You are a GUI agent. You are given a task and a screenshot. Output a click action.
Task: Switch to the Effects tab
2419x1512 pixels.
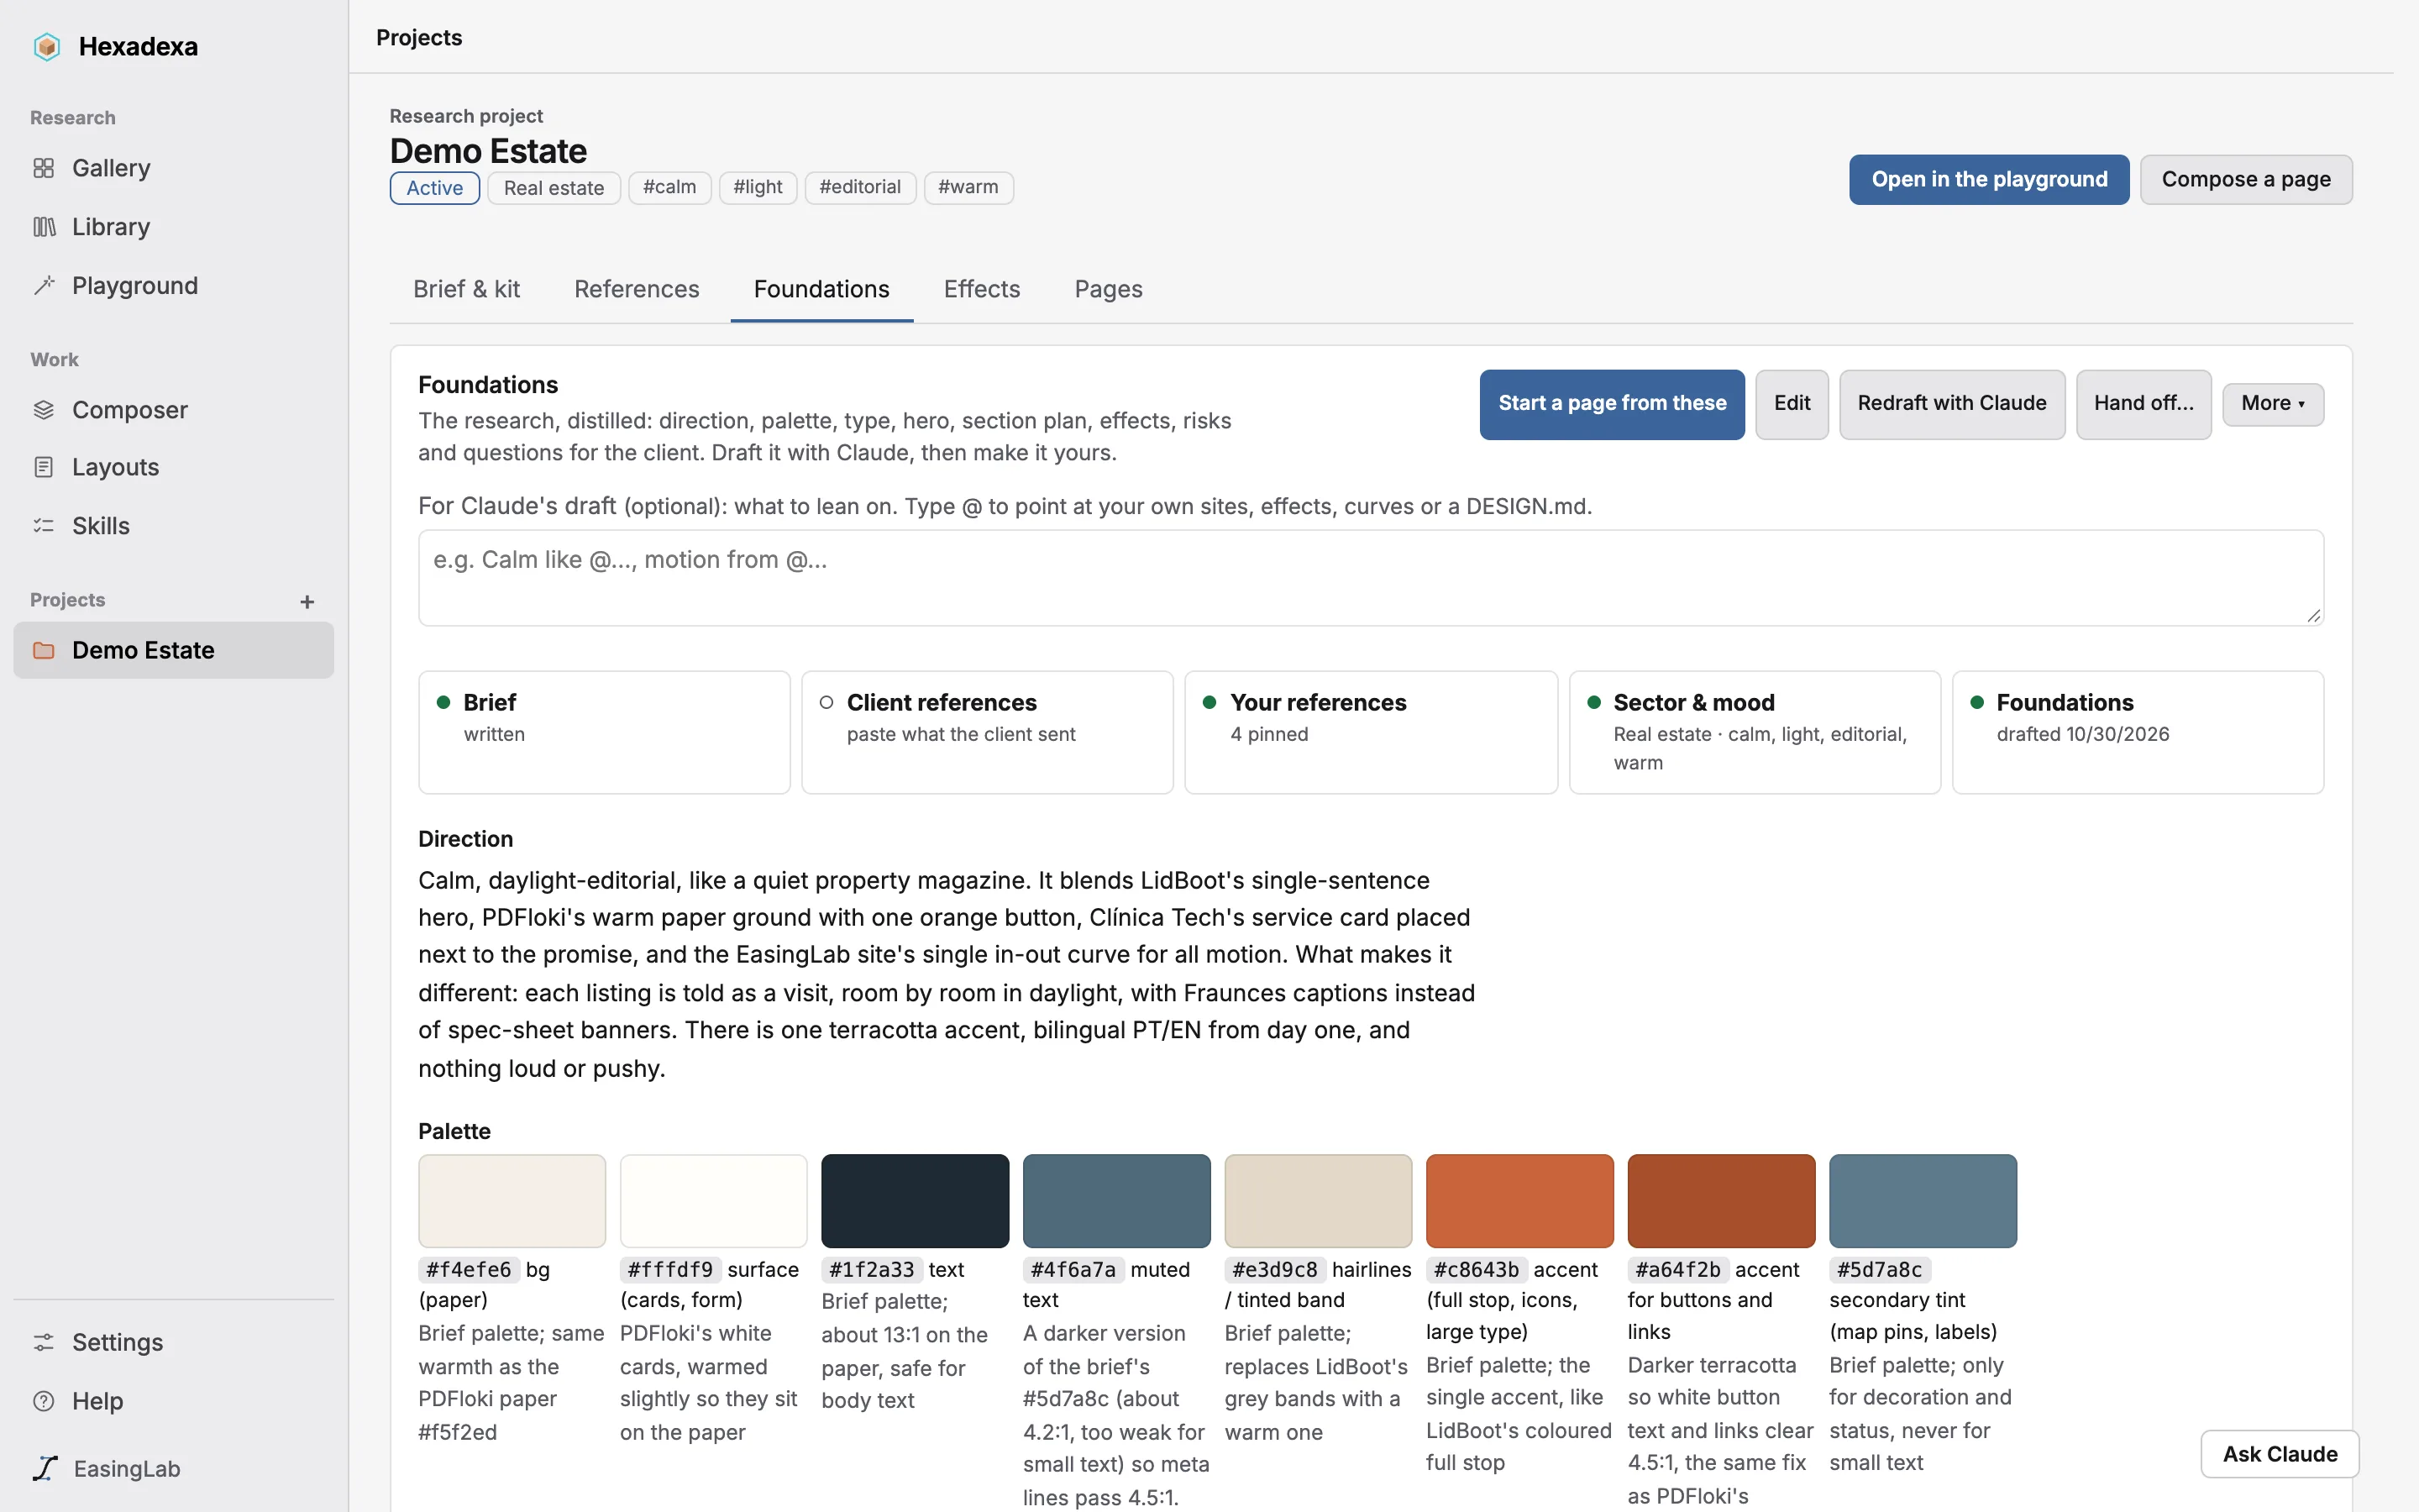[982, 290]
